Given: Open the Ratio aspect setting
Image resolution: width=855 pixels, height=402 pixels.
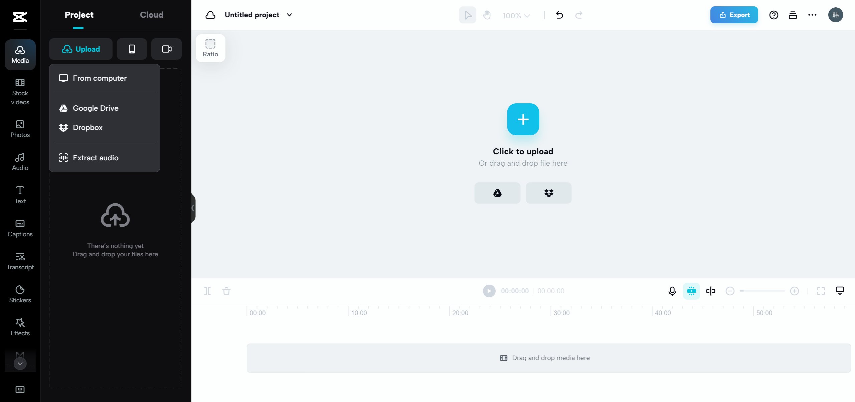Looking at the screenshot, I should click(x=210, y=48).
